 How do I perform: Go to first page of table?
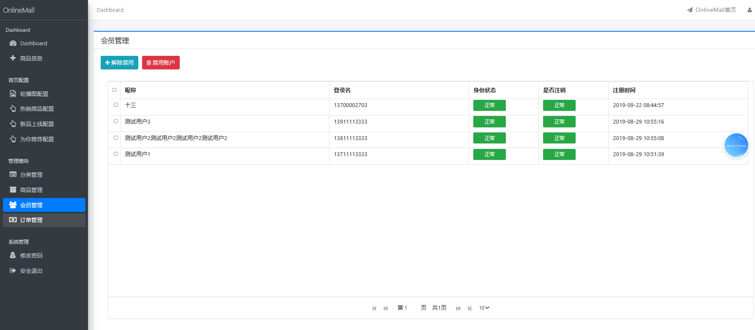[374, 308]
